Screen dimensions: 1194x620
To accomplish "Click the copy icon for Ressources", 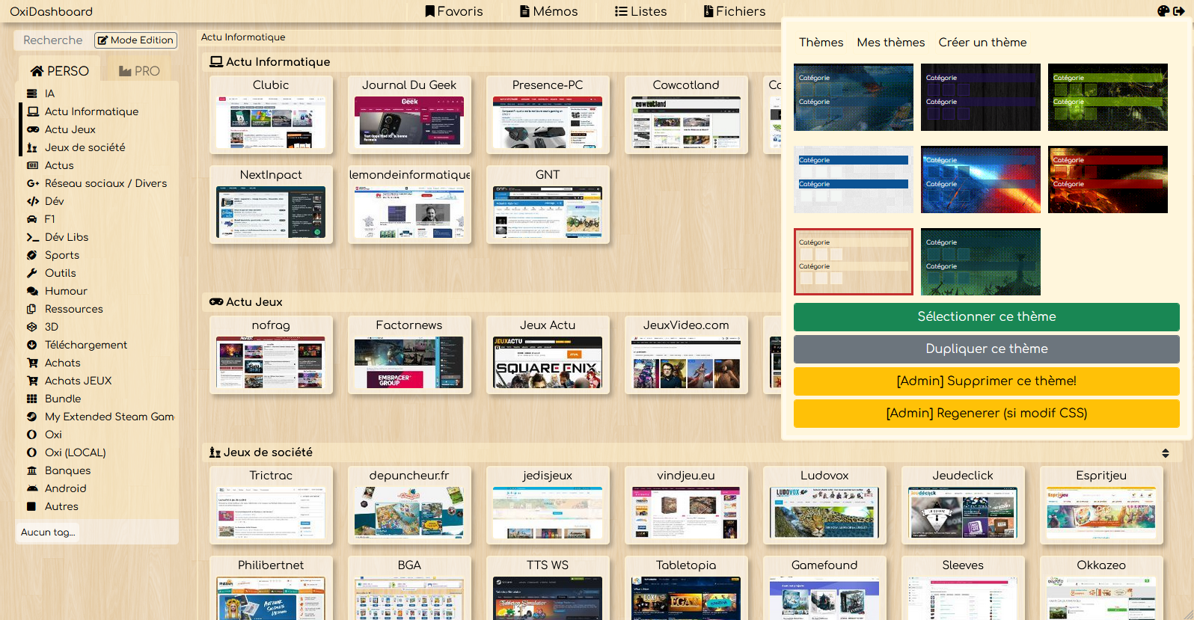I will [31, 309].
